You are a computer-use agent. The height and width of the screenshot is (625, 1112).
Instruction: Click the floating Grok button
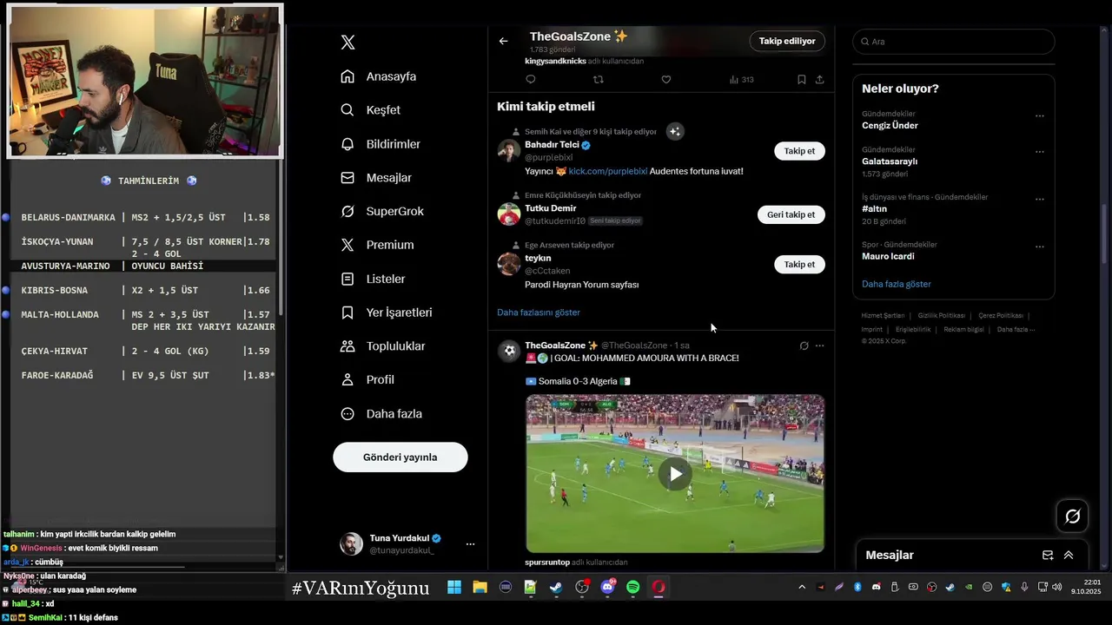(1073, 516)
